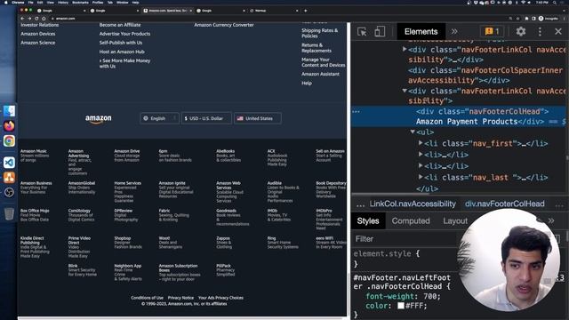Open Amazon Currency Converter link
Image resolution: width=569 pixels, height=320 pixels.
(x=224, y=25)
